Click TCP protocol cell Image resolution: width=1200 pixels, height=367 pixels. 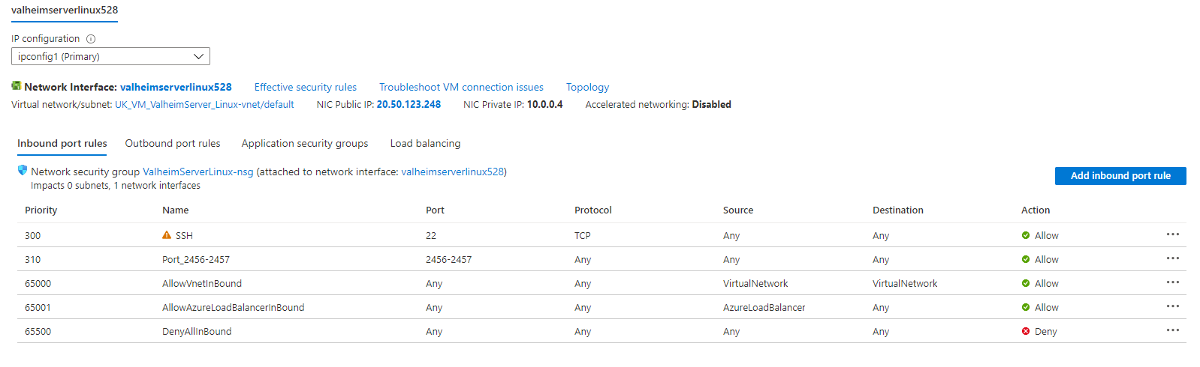(x=583, y=235)
